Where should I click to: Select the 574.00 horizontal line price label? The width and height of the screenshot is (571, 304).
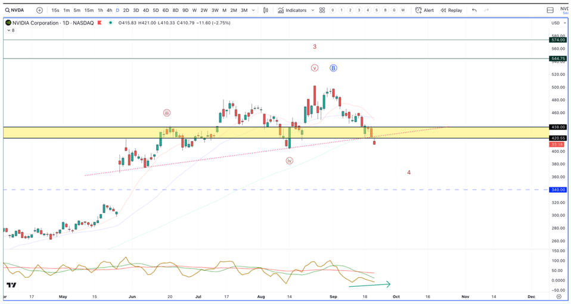[x=558, y=40]
